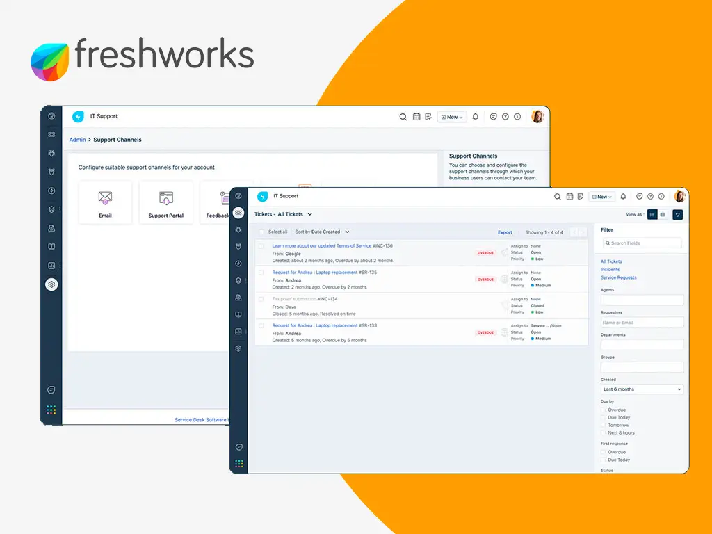This screenshot has height=534, width=712.
Task: Toggle the Filter funnel icon
Action: [x=679, y=214]
